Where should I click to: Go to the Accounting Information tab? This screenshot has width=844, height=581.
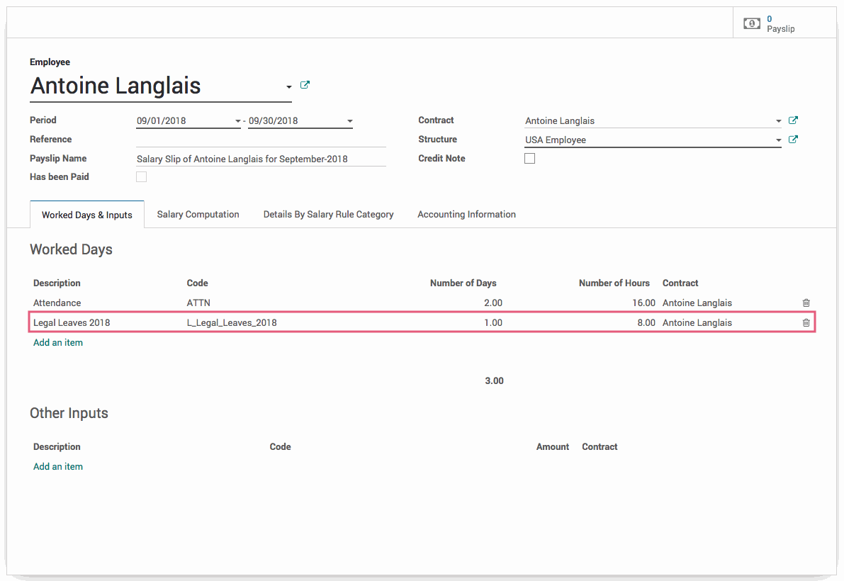(x=467, y=214)
